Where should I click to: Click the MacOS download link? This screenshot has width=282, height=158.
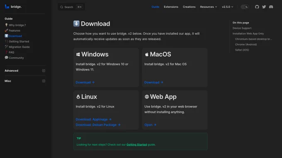pos(153,82)
